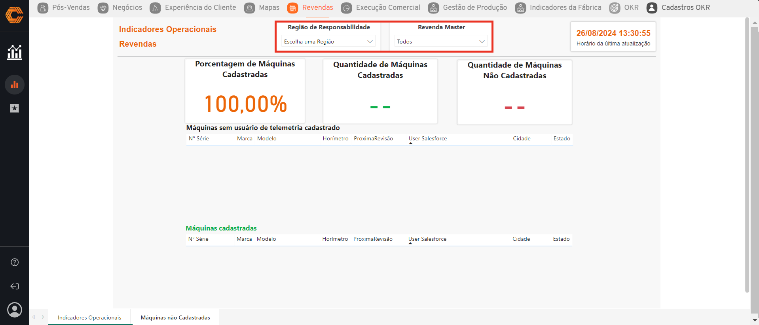Sort Máquinas cadastradas table by Estado
This screenshot has height=325, width=759.
562,239
